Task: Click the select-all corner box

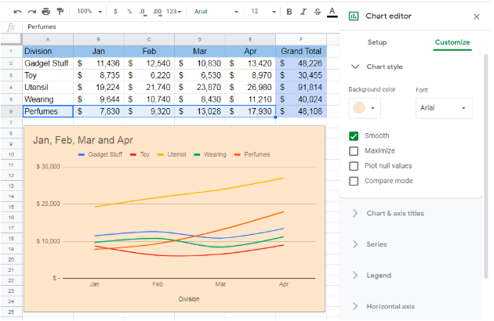Action: point(11,39)
